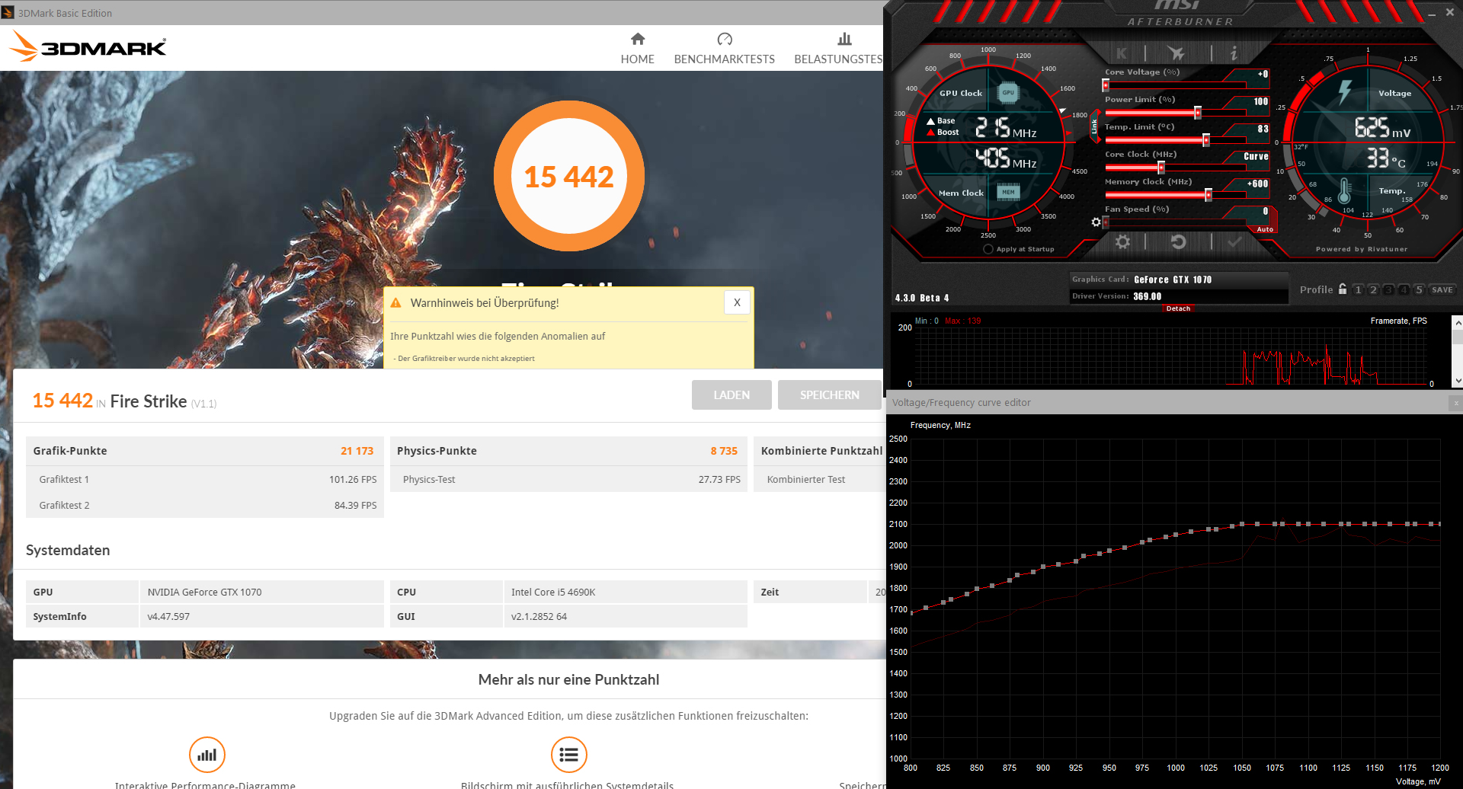Click the Physics-Punkte value 8 735
Image resolution: width=1463 pixels, height=789 pixels.
[x=724, y=451]
